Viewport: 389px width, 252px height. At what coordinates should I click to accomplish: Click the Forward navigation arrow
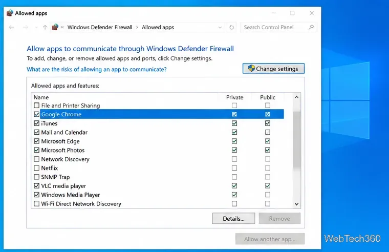coord(25,27)
